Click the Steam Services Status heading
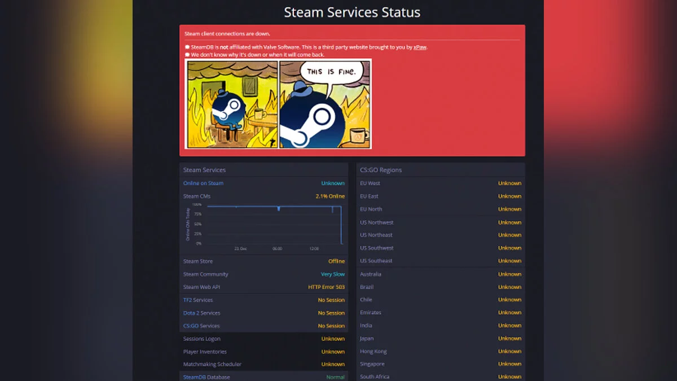The image size is (677, 381). [x=352, y=12]
